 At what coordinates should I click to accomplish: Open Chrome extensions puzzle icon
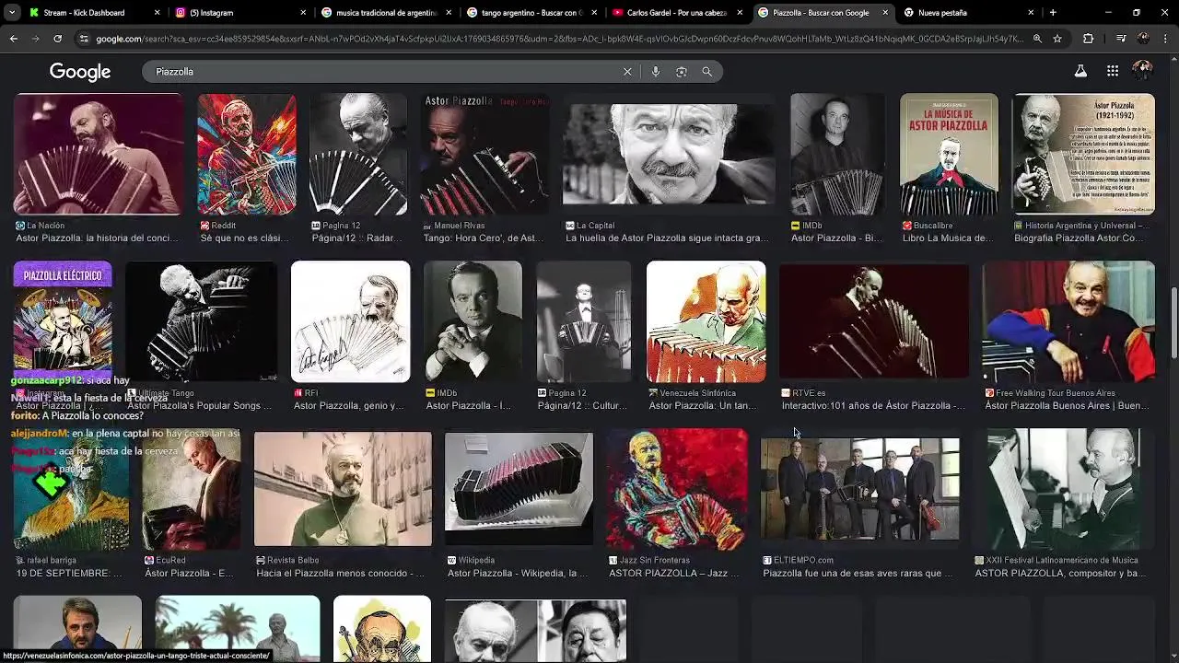(x=1088, y=39)
